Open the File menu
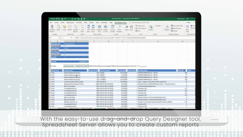 pos(51,23)
